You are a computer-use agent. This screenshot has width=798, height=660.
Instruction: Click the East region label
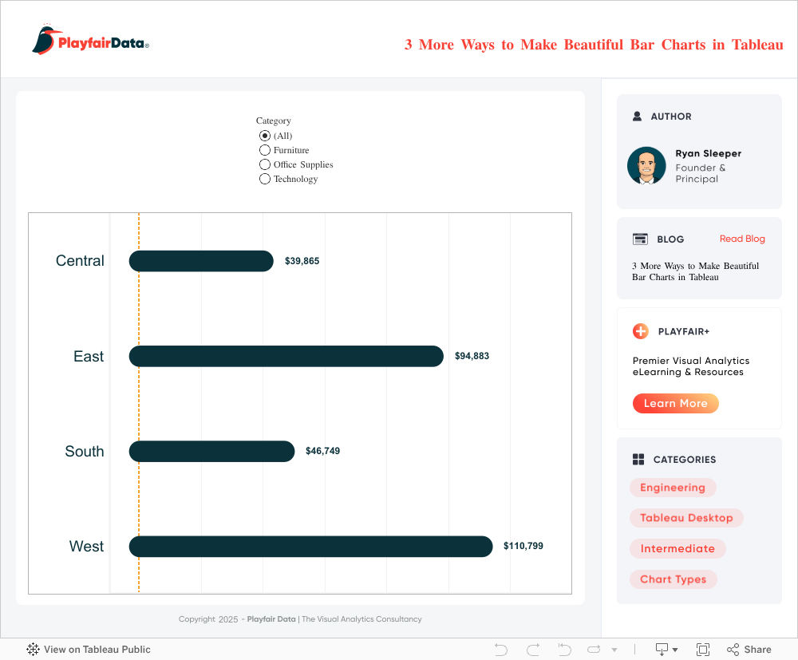pyautogui.click(x=89, y=356)
